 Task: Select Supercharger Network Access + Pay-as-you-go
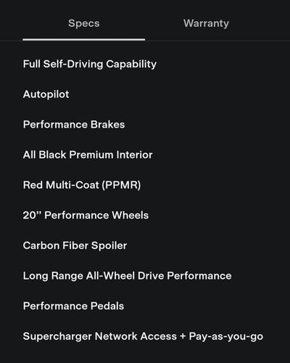coord(143,336)
